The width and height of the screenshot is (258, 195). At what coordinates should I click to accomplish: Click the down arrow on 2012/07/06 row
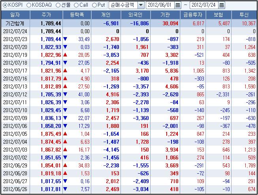pos(65,126)
